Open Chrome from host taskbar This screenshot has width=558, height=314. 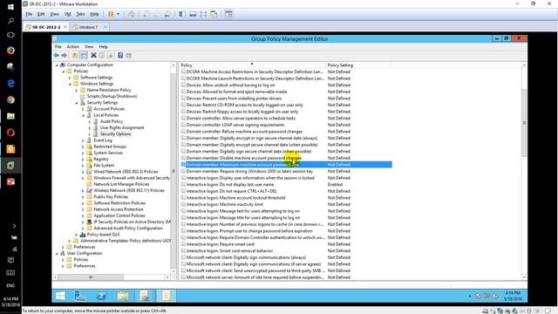click(10, 99)
